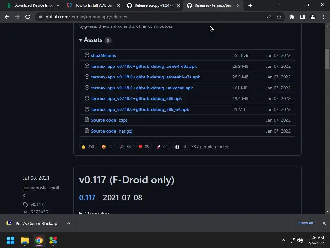Click the zip file icon beside Source code (zip)
Image resolution: width=330 pixels, height=248 pixels.
pos(87,120)
